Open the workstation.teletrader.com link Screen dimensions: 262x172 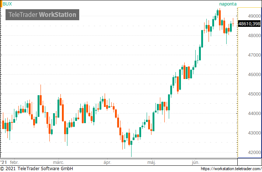point(231,169)
